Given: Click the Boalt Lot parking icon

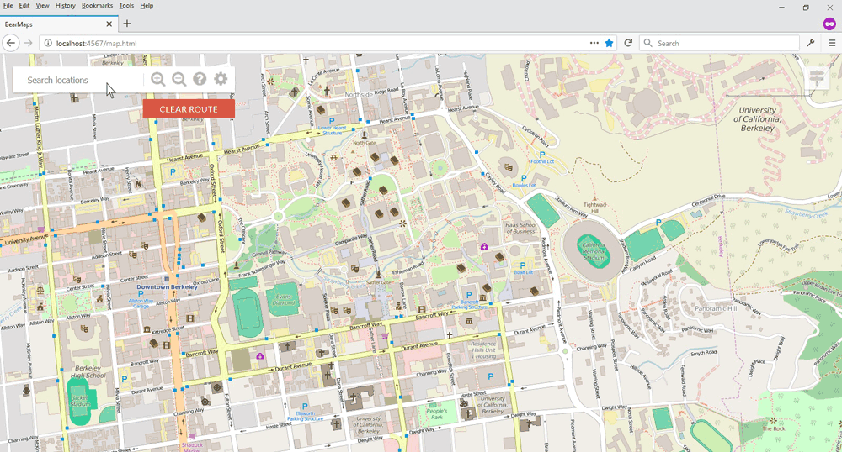Looking at the screenshot, I should point(523,265).
